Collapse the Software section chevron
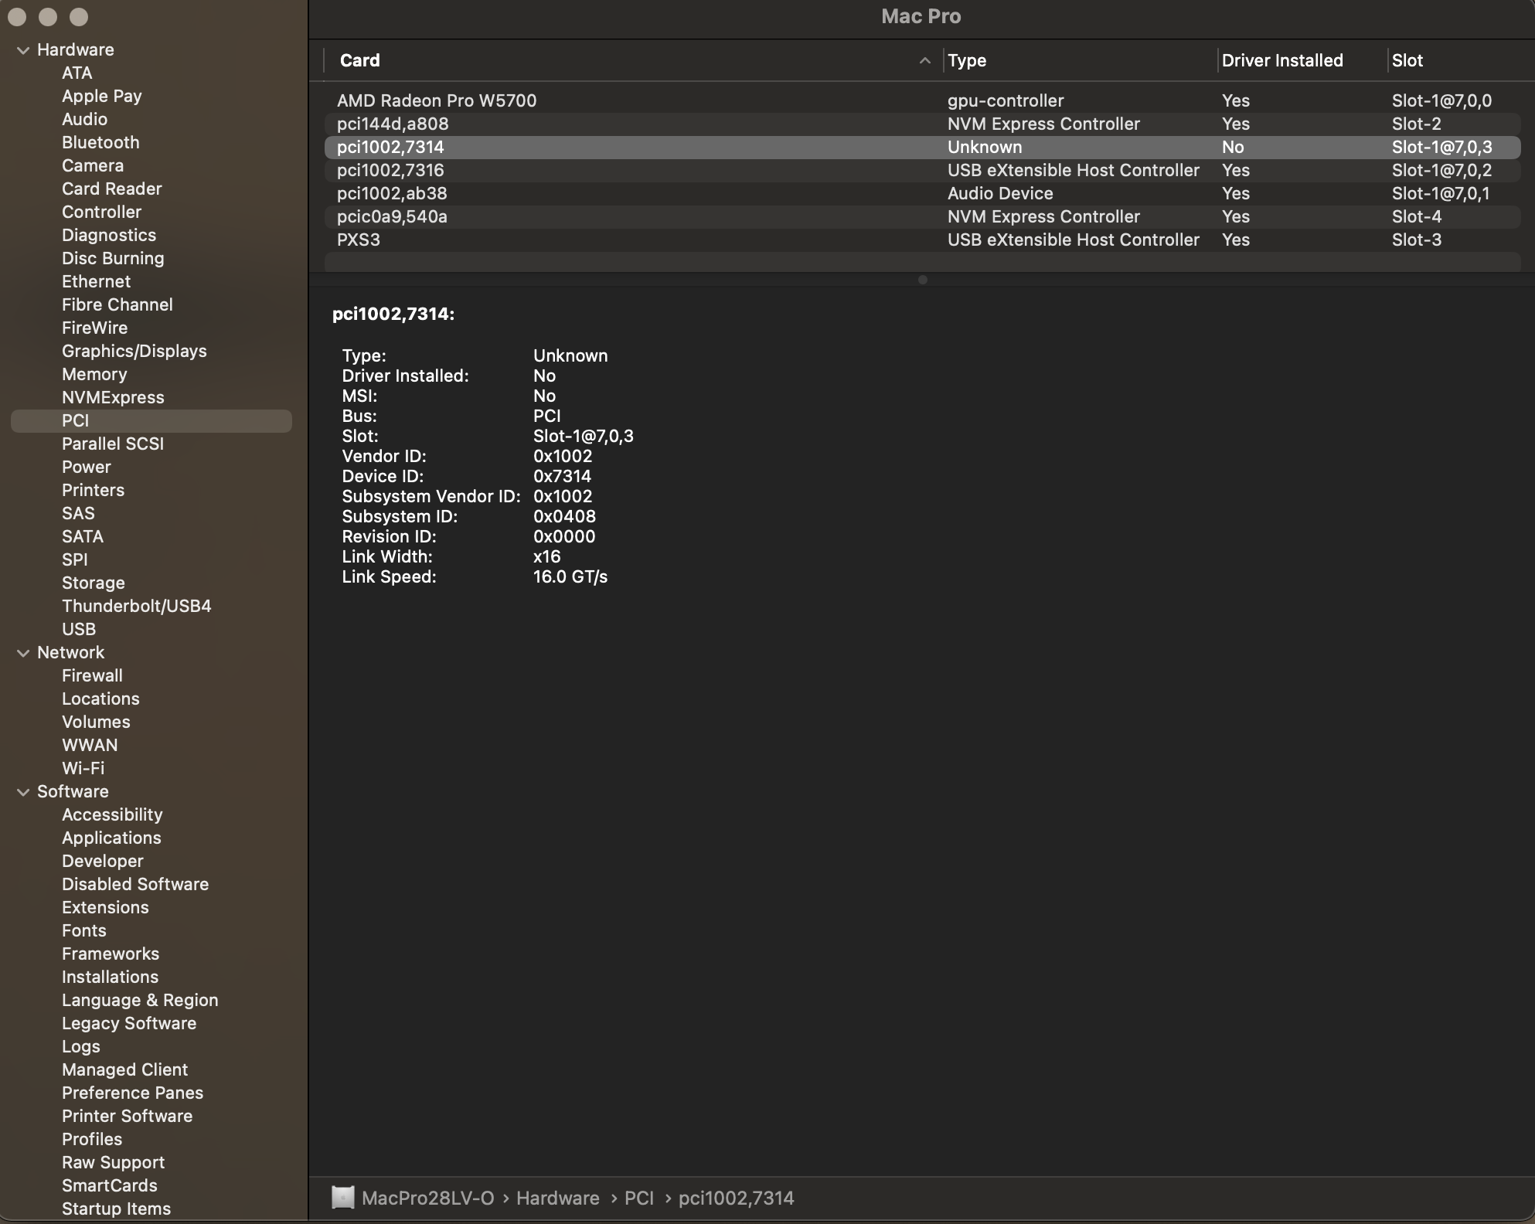The image size is (1535, 1224). point(23,792)
